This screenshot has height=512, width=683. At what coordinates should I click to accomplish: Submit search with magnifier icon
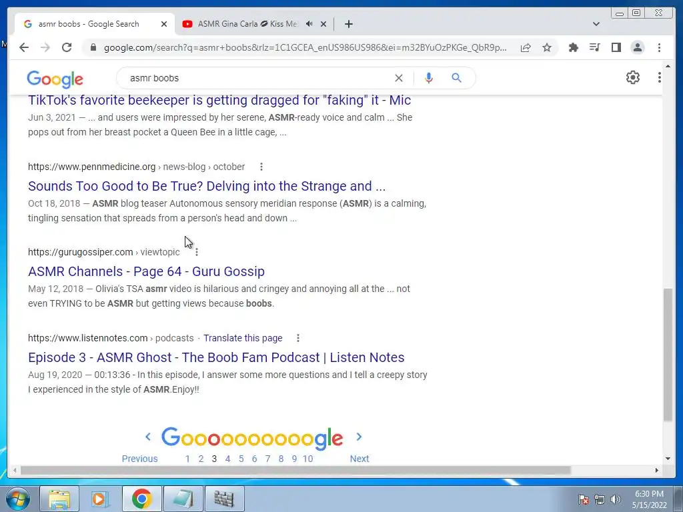point(456,78)
